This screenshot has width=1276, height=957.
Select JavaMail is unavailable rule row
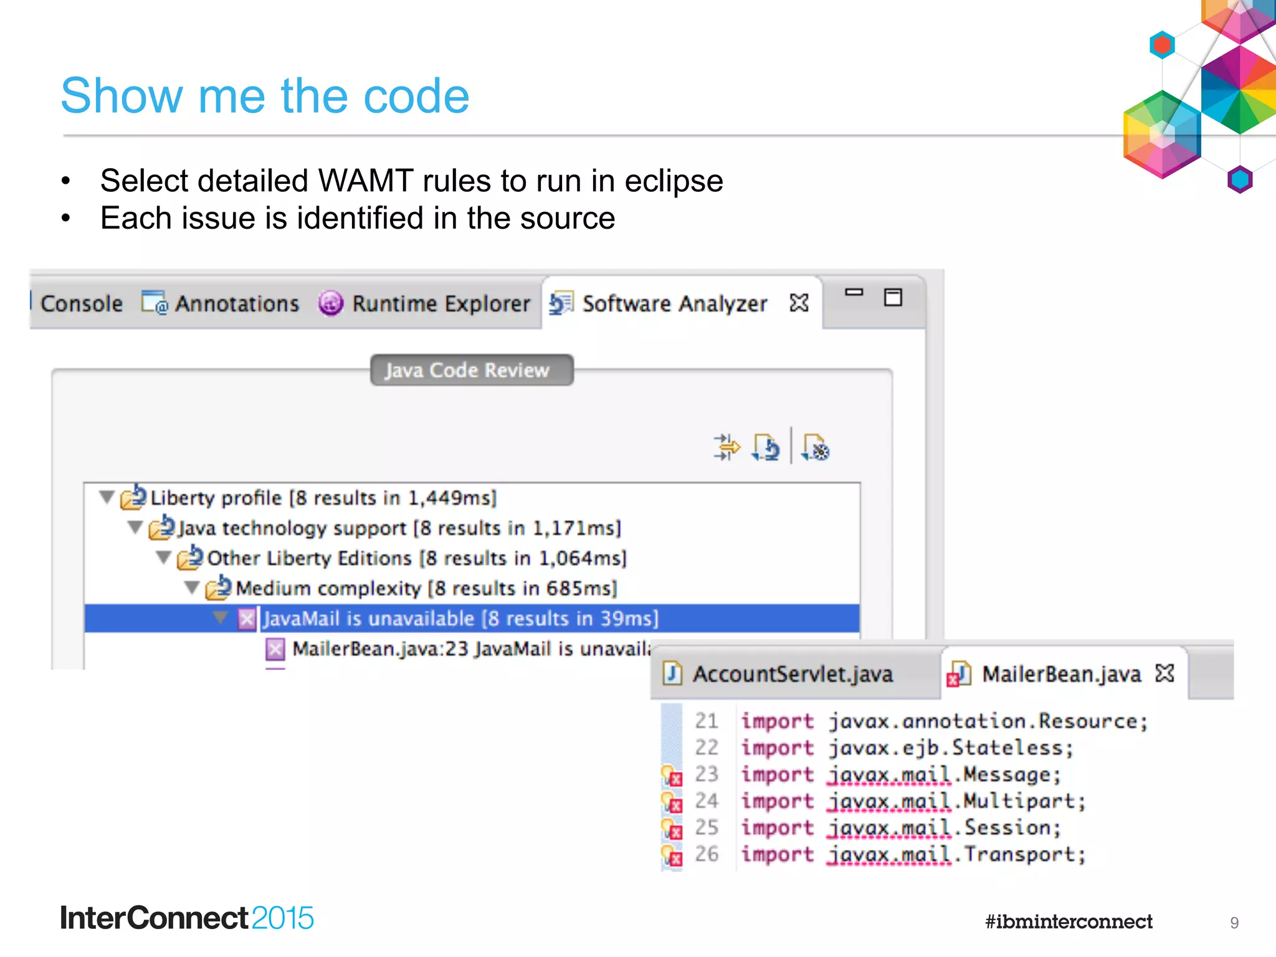[x=472, y=618]
